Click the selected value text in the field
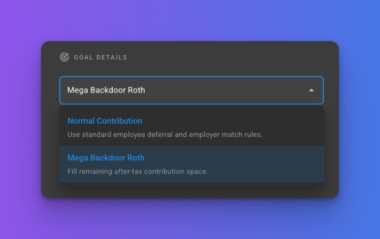Image resolution: width=380 pixels, height=239 pixels. tap(106, 90)
